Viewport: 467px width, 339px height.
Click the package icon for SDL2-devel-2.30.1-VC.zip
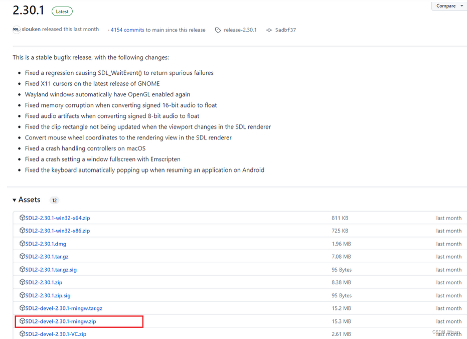coord(22,334)
